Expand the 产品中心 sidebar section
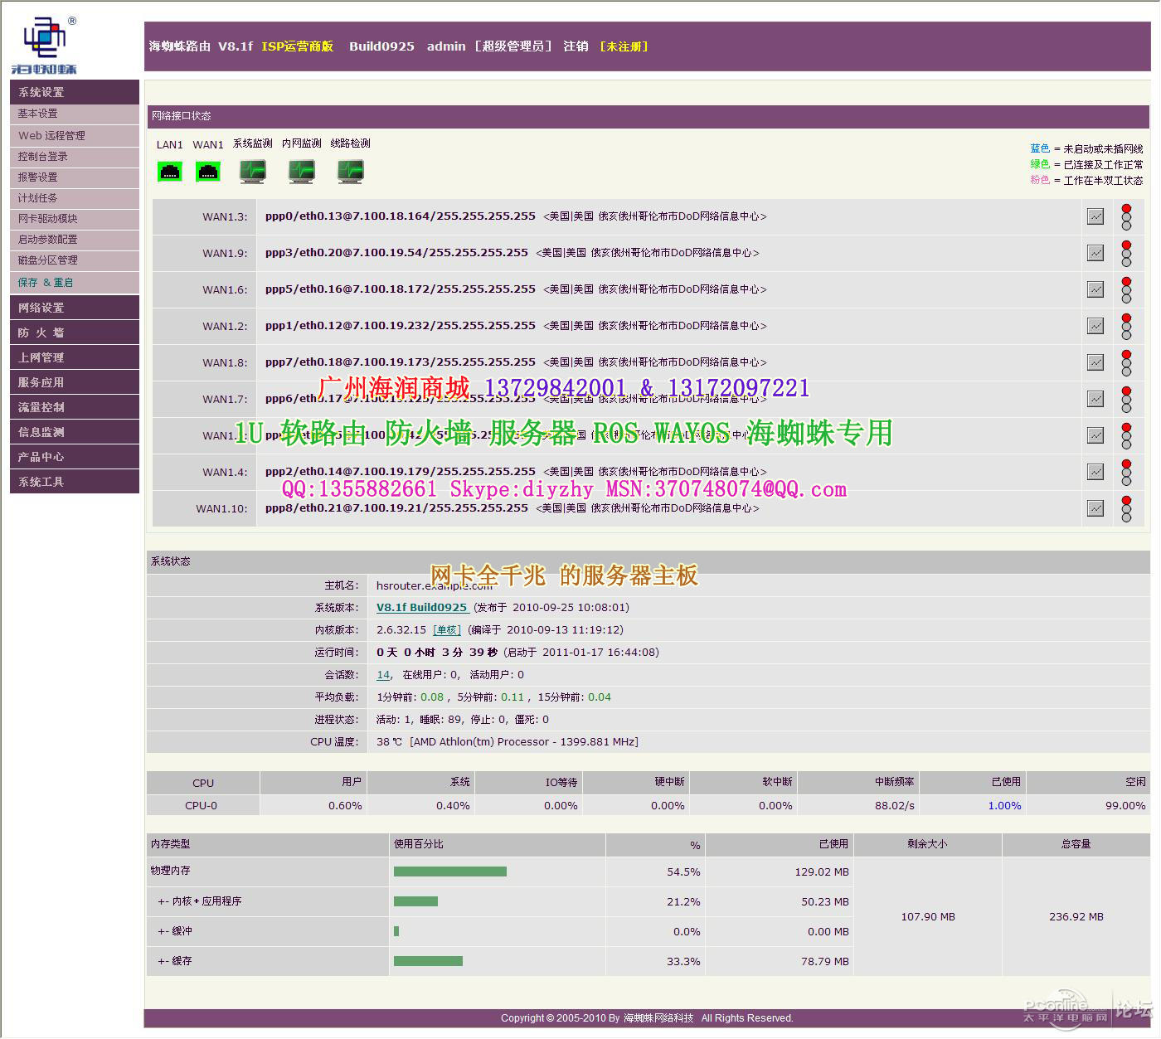1161x1039 pixels. pos(75,456)
